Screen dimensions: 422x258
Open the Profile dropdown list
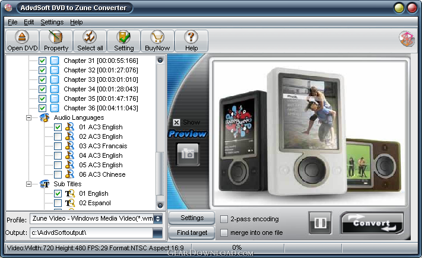click(x=158, y=219)
